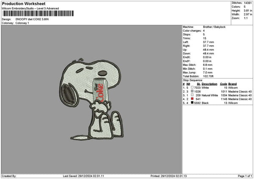
Task: Click the Brand column header
Action: click(x=232, y=84)
